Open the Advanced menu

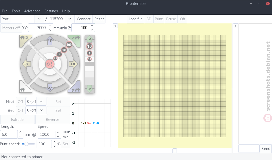pos(32,11)
